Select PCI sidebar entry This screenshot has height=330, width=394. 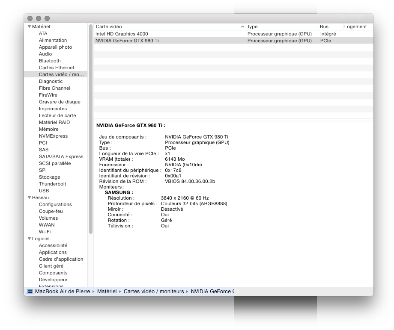click(43, 143)
